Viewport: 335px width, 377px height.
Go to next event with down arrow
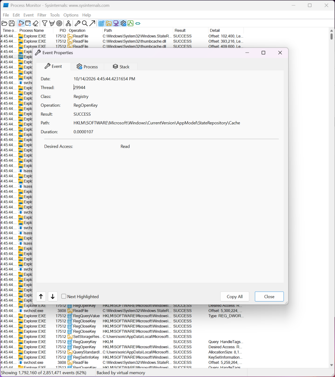pos(53,296)
